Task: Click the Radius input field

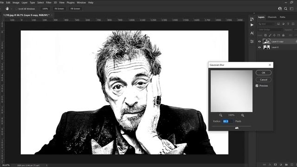Action: pos(228,121)
